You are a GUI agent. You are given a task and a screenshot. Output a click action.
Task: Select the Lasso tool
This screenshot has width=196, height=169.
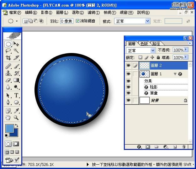point(8,51)
